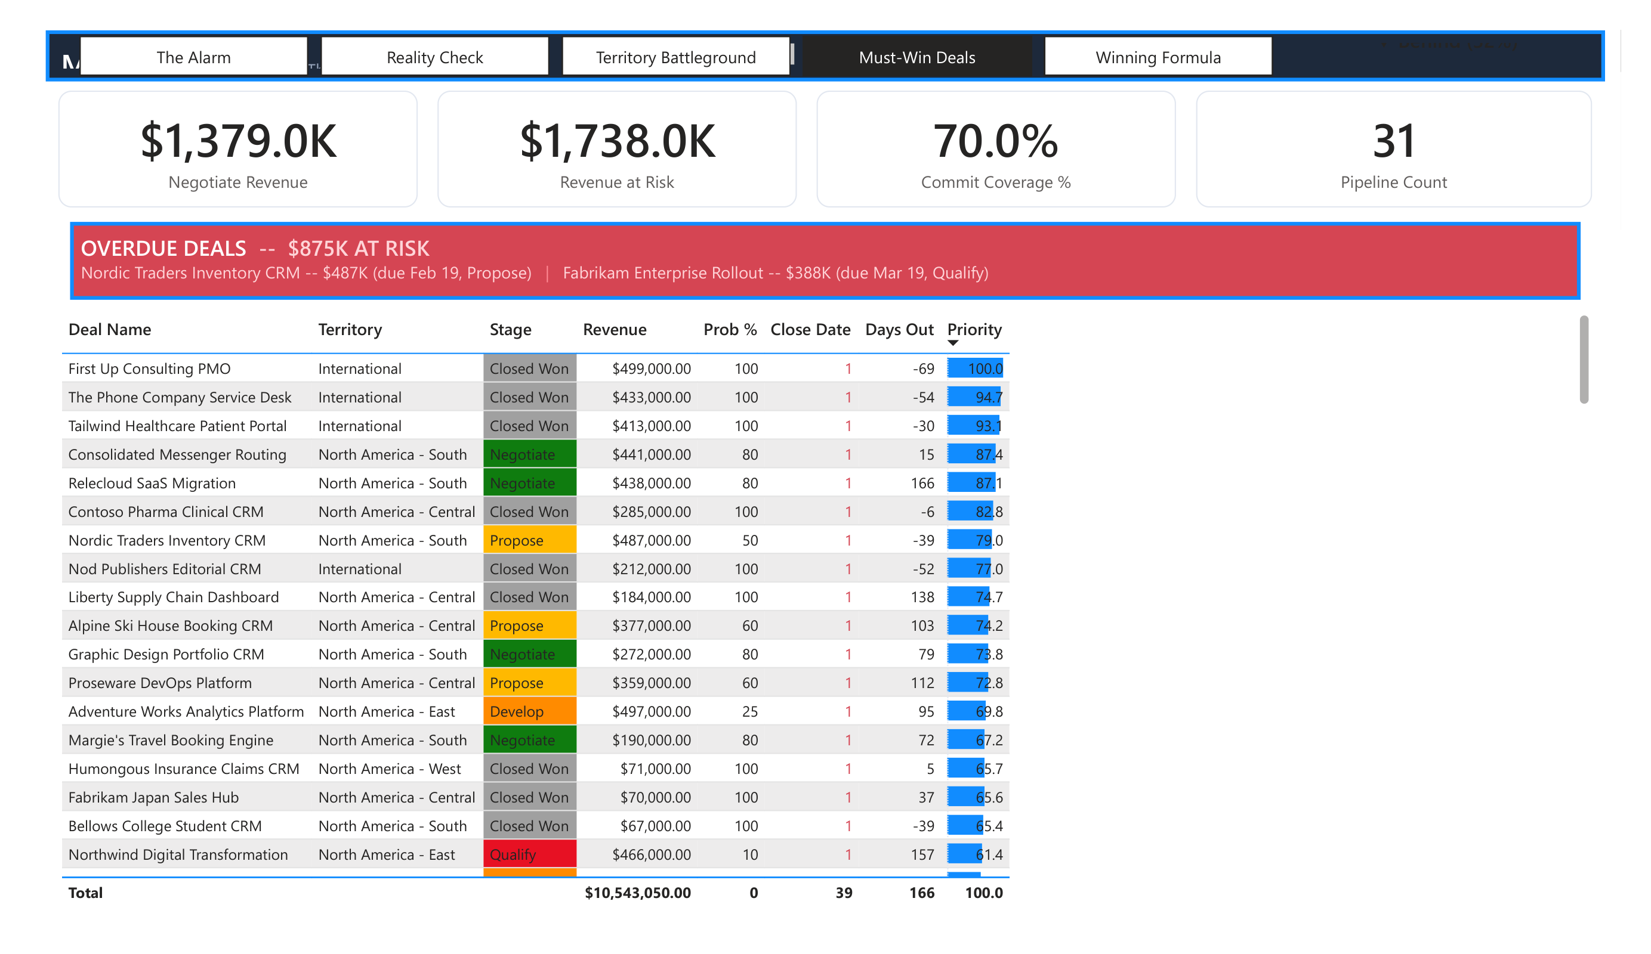
Task: Click the Commit Coverage % card
Action: (x=995, y=149)
